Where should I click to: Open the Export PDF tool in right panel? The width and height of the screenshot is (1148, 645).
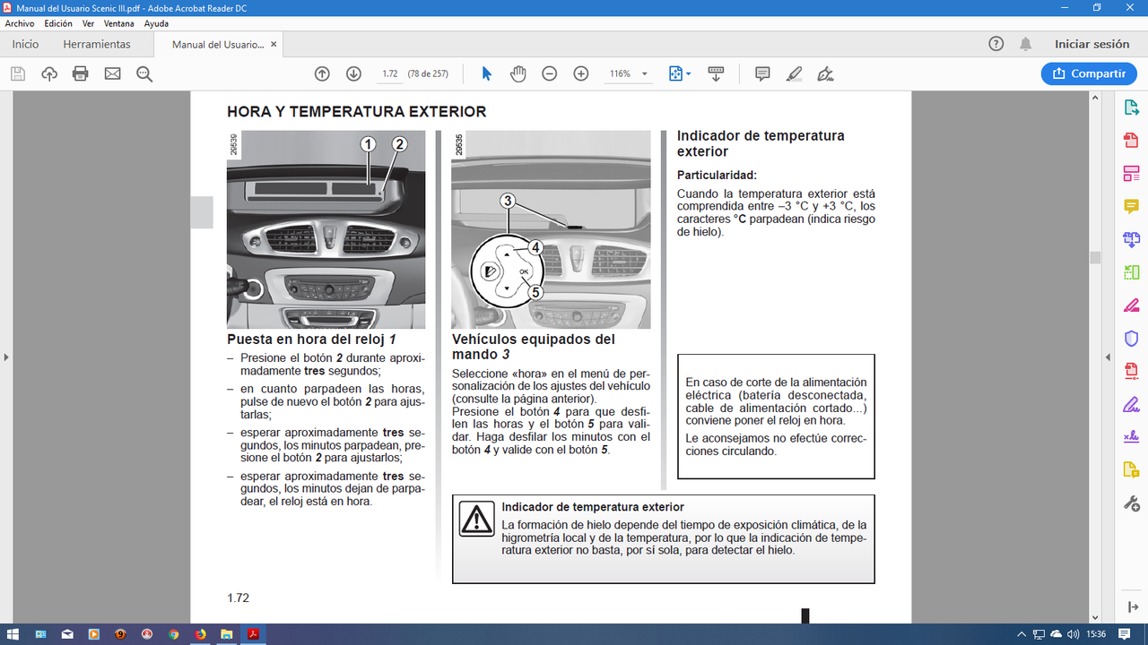[x=1131, y=107]
